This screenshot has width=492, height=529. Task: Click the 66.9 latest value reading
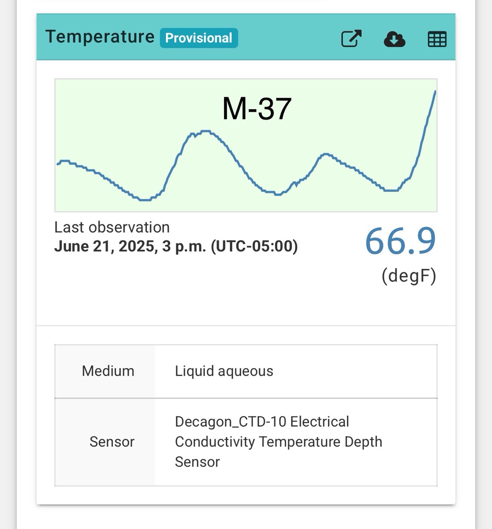coord(401,241)
